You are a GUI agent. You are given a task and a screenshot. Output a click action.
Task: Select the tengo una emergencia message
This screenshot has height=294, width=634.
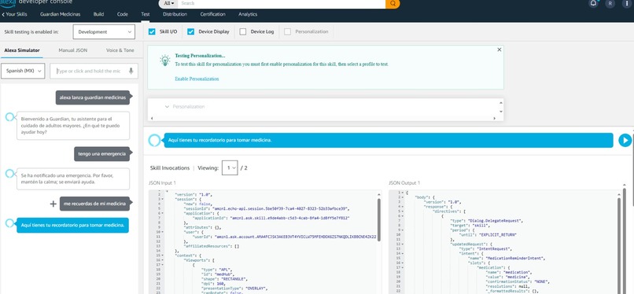[102, 154]
